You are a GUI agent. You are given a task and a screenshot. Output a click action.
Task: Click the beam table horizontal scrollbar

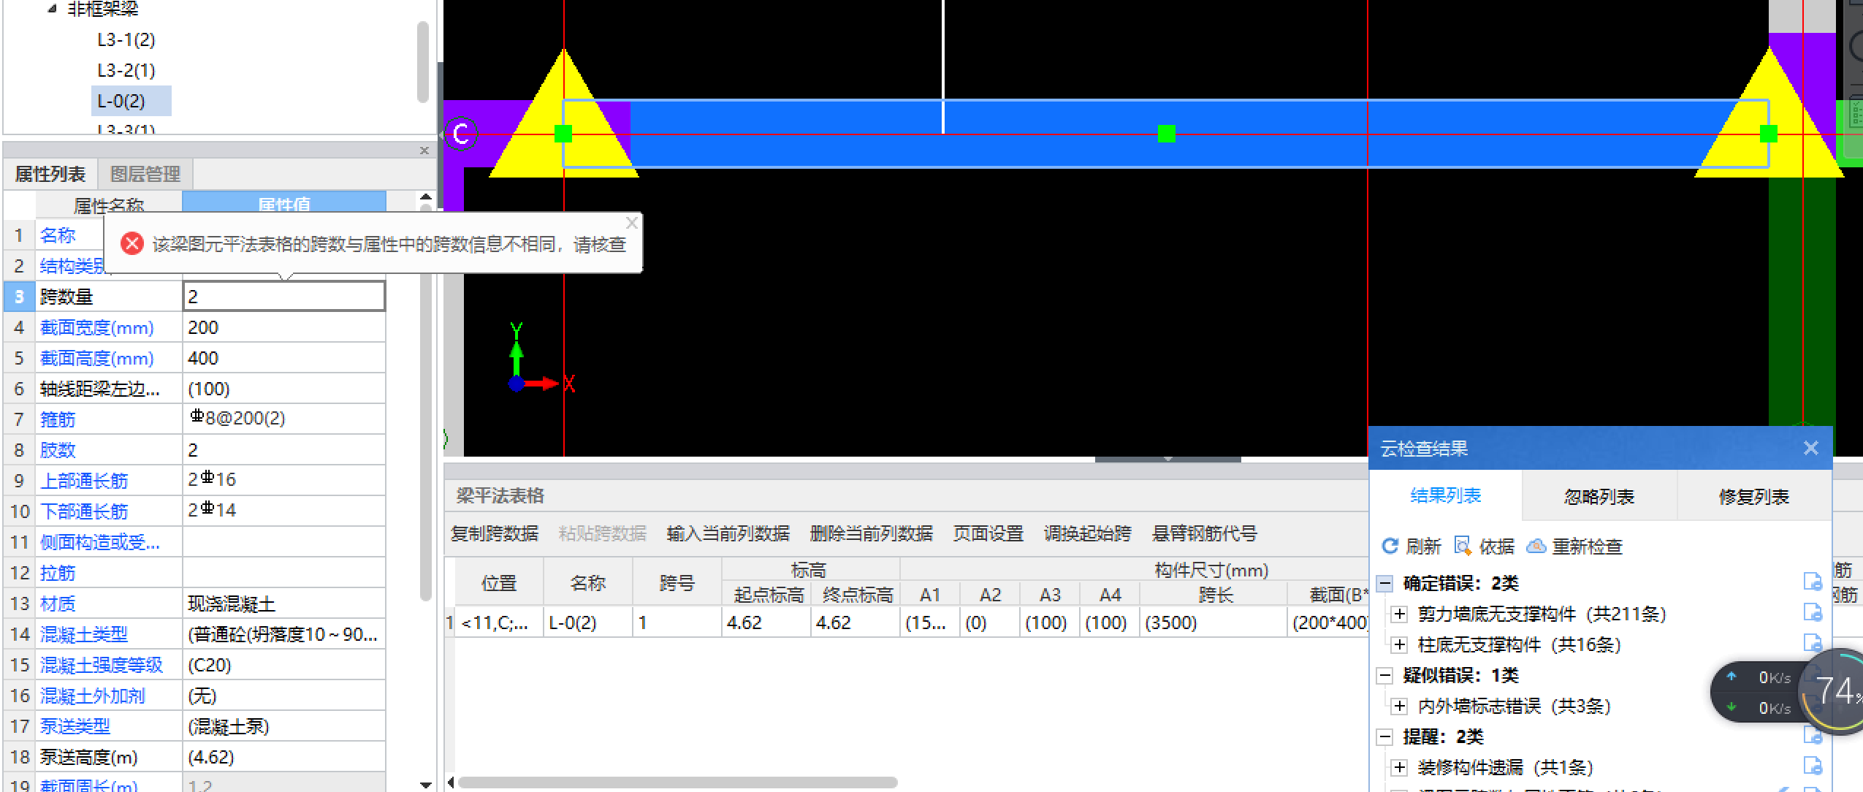coord(677,782)
